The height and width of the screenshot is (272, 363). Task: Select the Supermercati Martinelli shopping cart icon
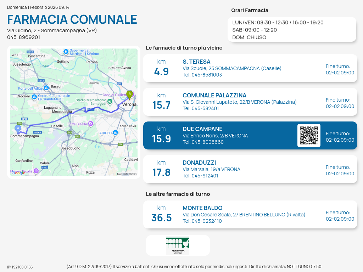[x=66, y=52]
